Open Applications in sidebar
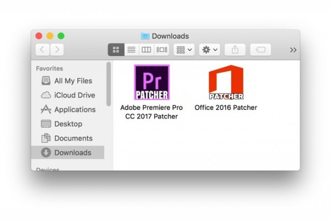This screenshot has width=331, height=220. pyautogui.click(x=67, y=109)
